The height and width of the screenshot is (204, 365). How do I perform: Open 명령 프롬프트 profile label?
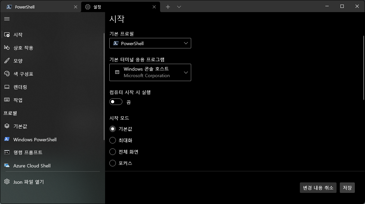tap(28, 152)
